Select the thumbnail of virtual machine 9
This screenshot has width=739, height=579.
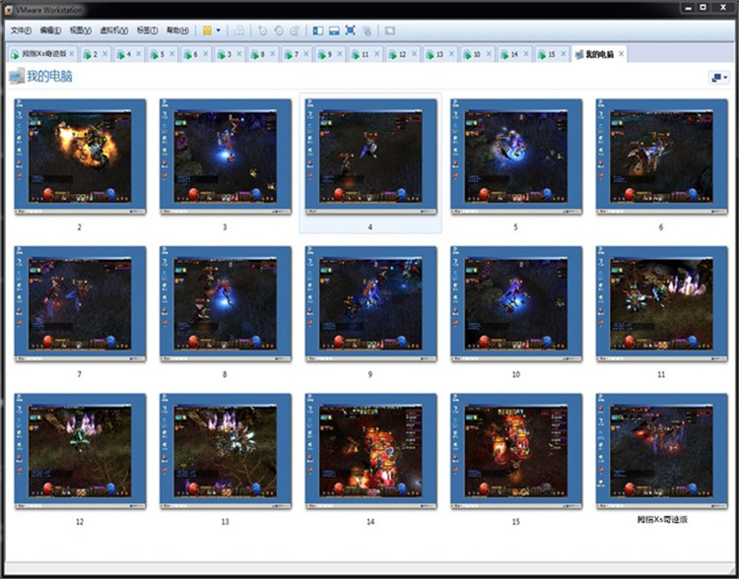click(370, 304)
